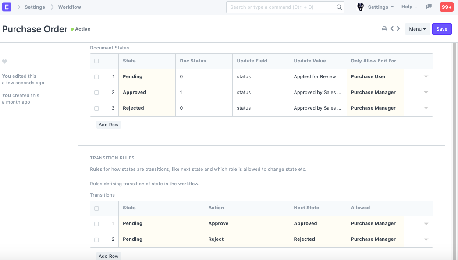Focus the search or command input
The height and width of the screenshot is (260, 458).
click(280, 7)
